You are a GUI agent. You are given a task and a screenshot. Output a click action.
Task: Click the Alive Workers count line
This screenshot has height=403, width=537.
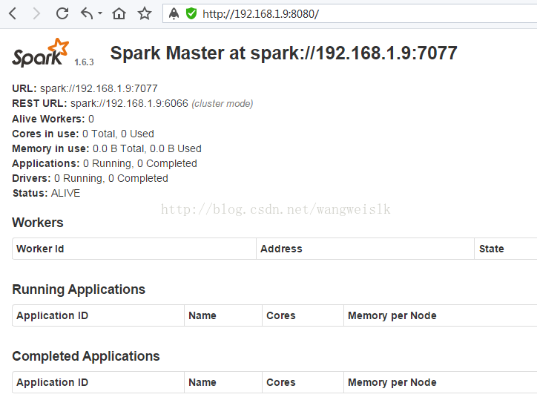click(53, 119)
